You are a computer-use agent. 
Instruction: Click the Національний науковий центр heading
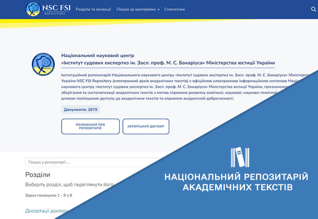(x=97, y=55)
